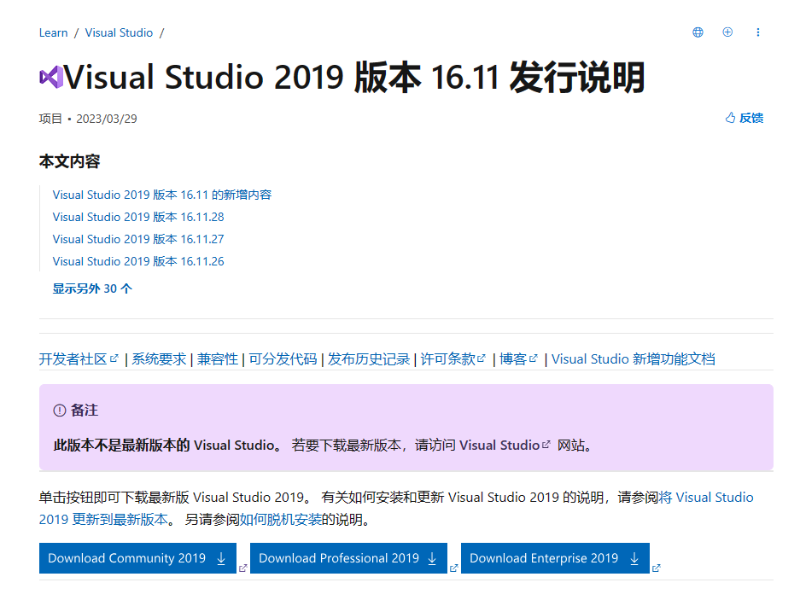800x606 pixels.
Task: Click the thumbs-up feedback icon
Action: point(730,118)
